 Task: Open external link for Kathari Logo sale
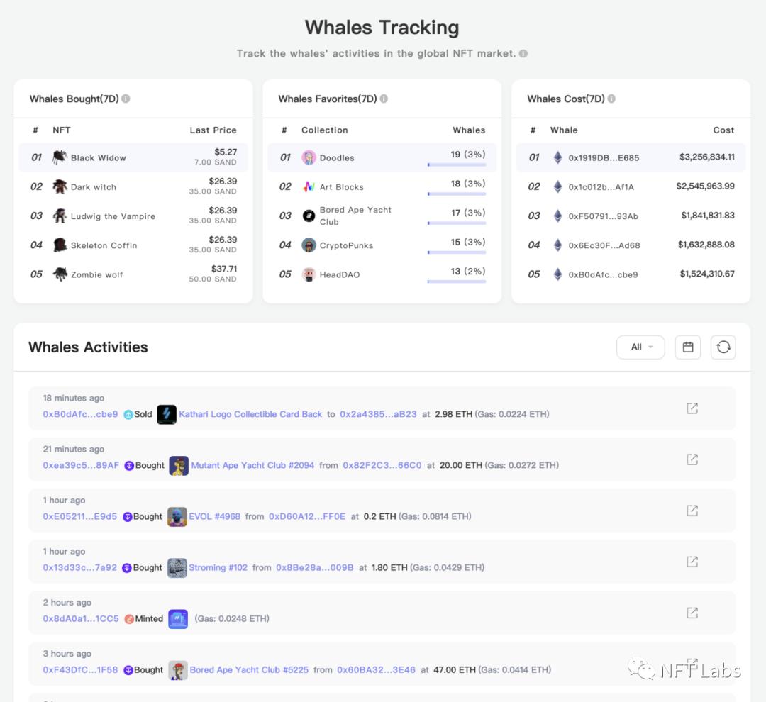coord(692,408)
